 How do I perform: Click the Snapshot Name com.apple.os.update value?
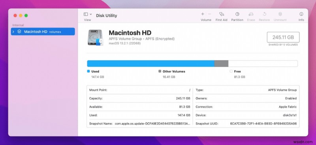click(152, 124)
